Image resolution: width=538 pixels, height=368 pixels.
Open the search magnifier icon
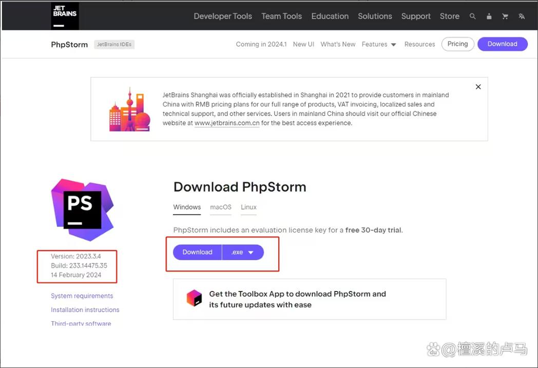coord(472,16)
